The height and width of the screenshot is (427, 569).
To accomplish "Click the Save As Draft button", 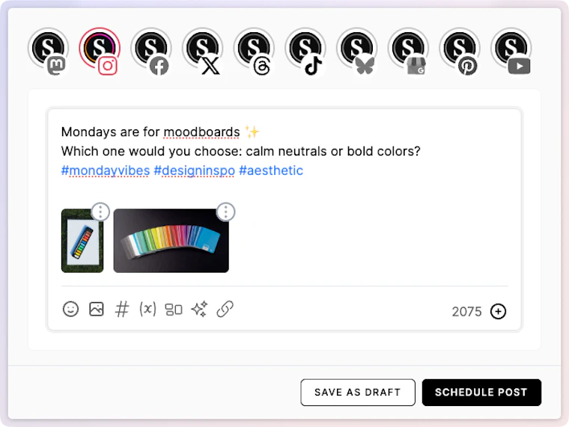I will [358, 393].
